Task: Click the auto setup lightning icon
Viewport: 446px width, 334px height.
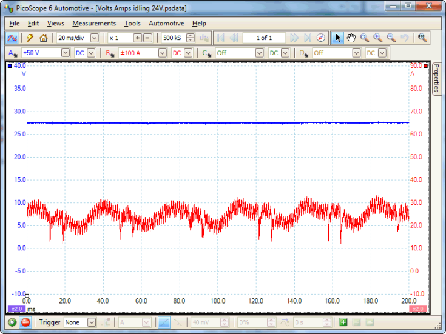Action: [30, 38]
